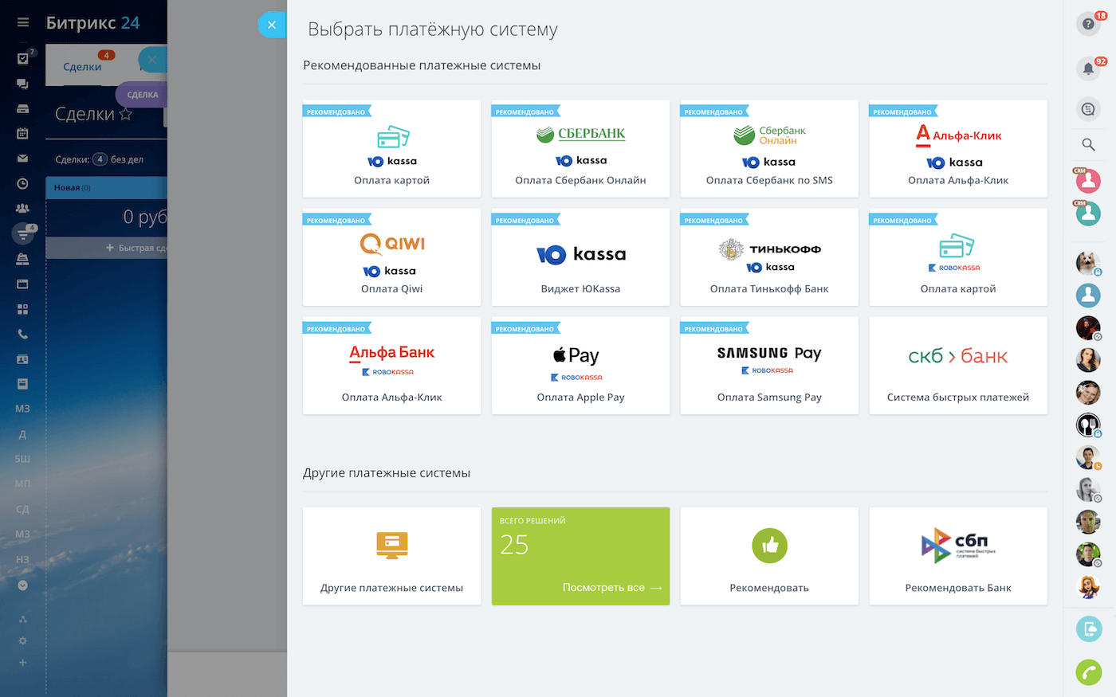The height and width of the screenshot is (697, 1116).
Task: Choose the ЮKassa widget payment tile
Action: [x=580, y=257]
